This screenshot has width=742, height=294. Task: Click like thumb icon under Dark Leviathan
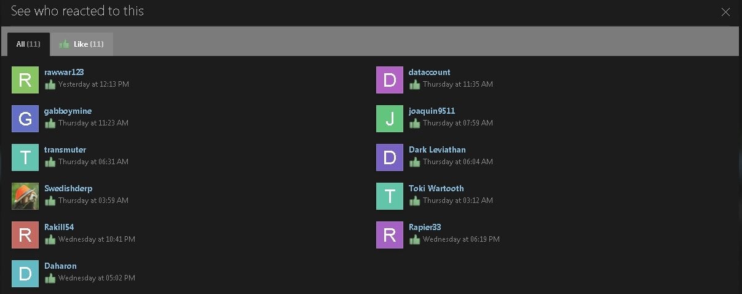click(414, 162)
